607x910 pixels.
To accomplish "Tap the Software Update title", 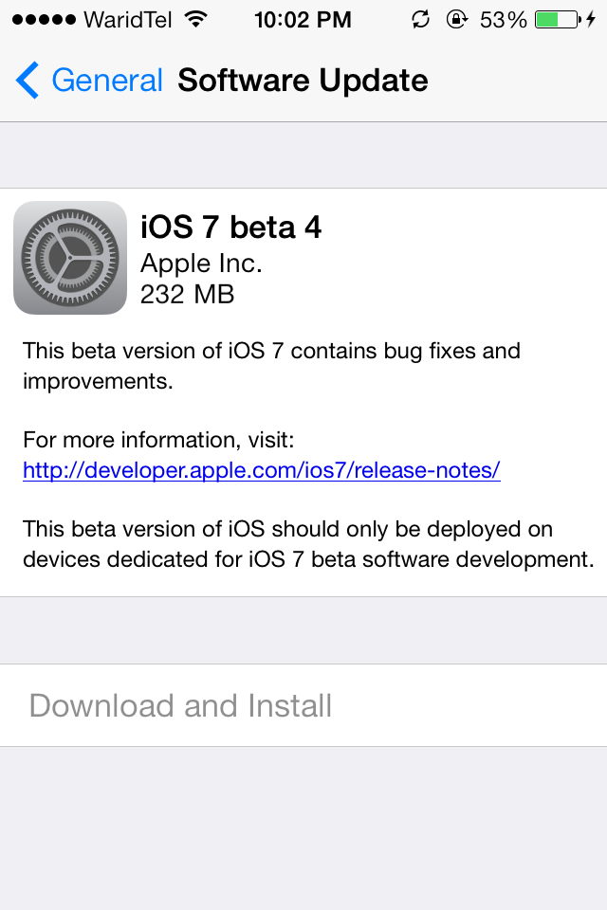I will point(303,80).
